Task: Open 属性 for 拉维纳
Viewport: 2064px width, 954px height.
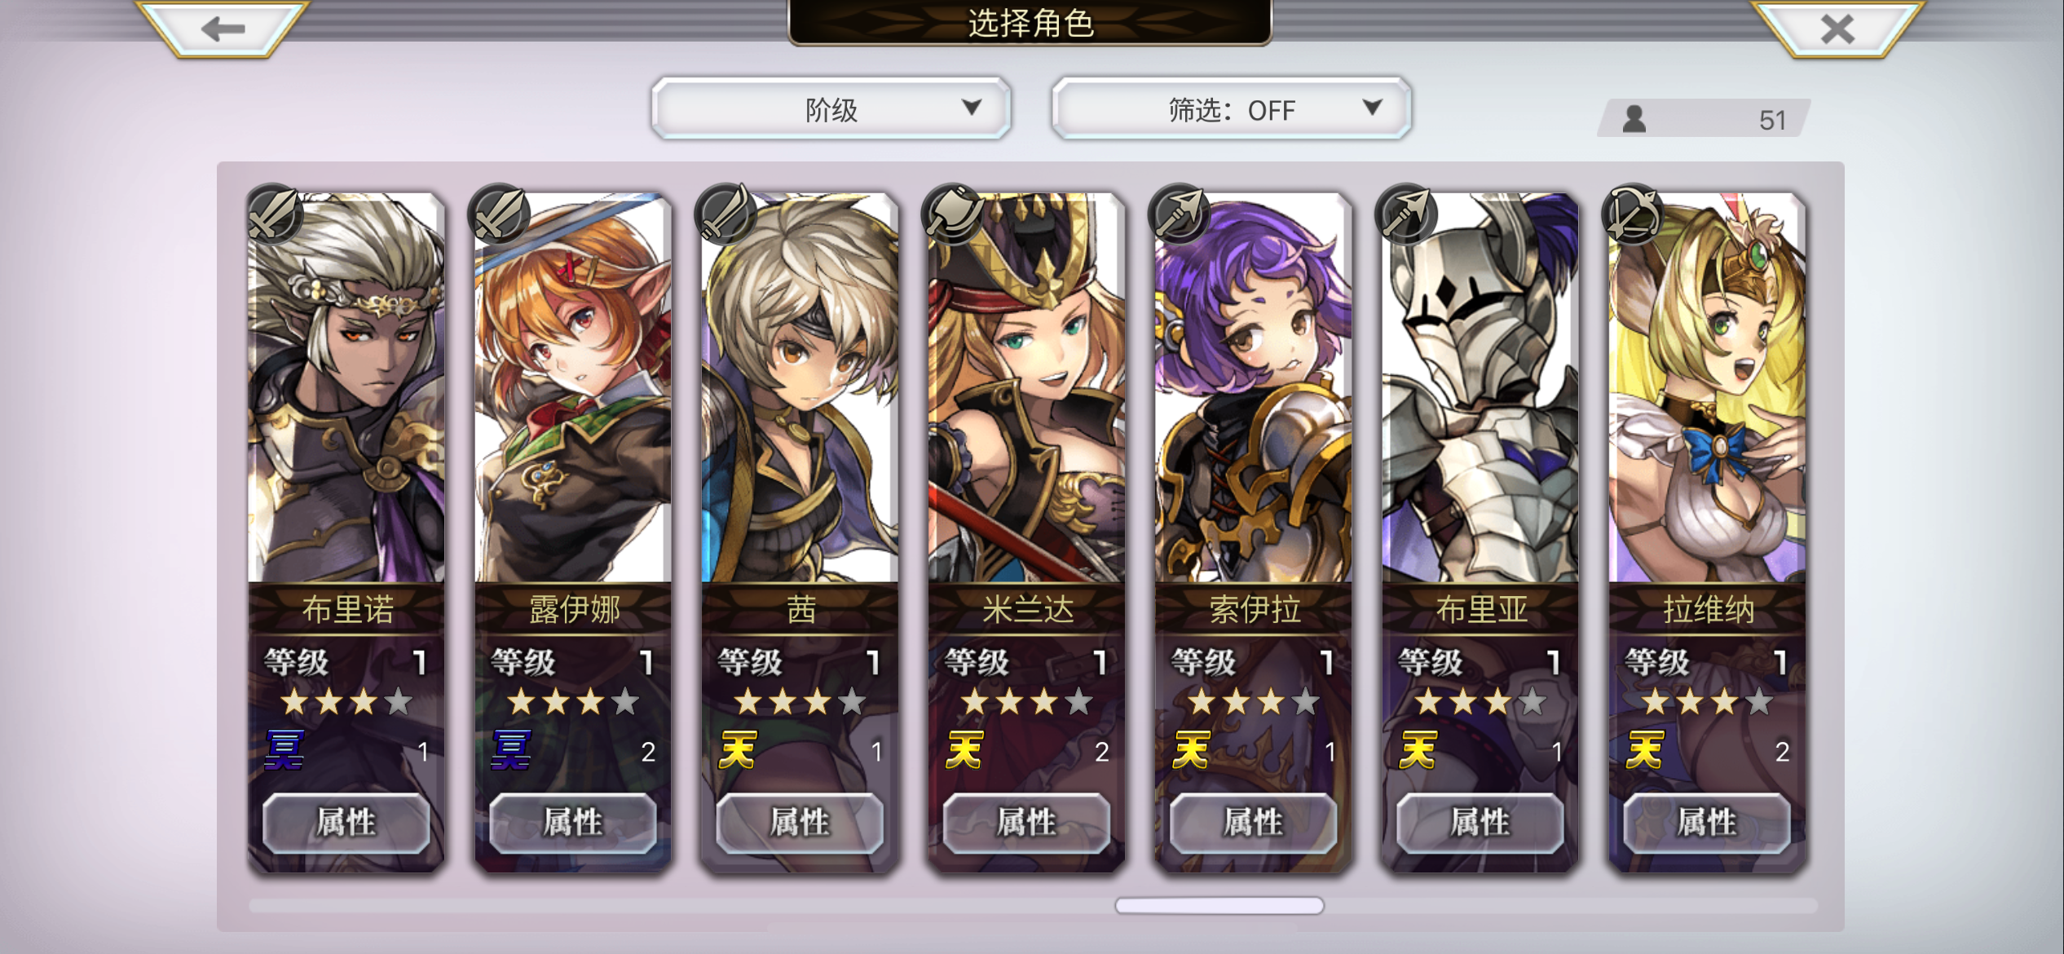Action: click(x=1706, y=822)
